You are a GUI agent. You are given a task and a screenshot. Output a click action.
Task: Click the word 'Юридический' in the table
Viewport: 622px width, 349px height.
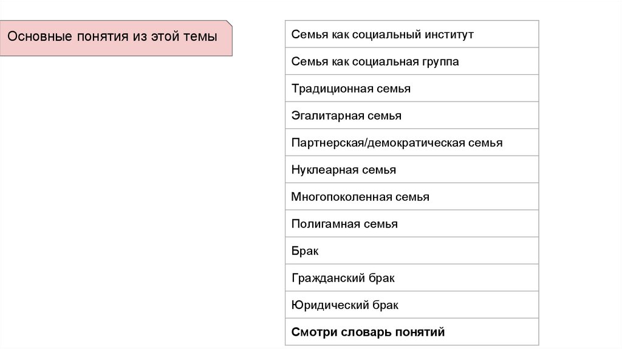pos(329,305)
